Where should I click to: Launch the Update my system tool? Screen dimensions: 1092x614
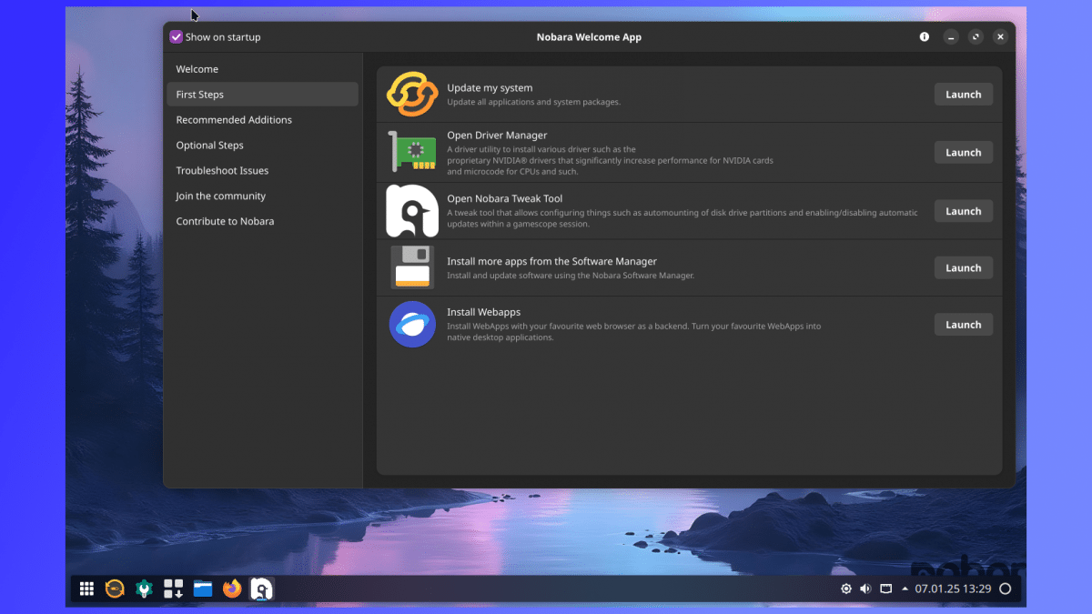pos(963,95)
